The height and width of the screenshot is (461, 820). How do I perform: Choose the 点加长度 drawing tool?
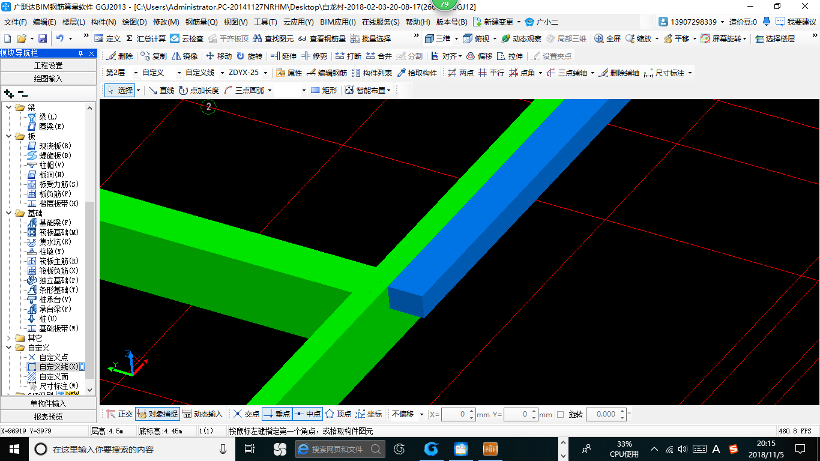point(199,90)
